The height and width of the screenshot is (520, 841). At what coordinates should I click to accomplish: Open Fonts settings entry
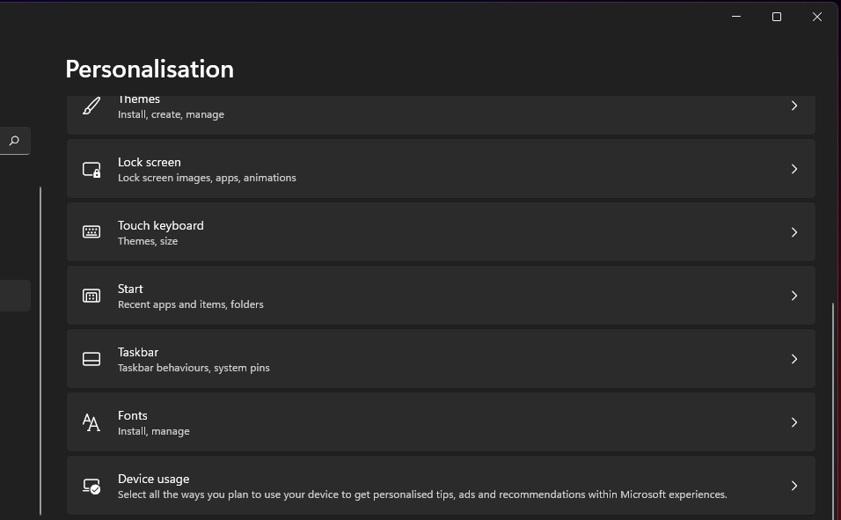coord(133,415)
